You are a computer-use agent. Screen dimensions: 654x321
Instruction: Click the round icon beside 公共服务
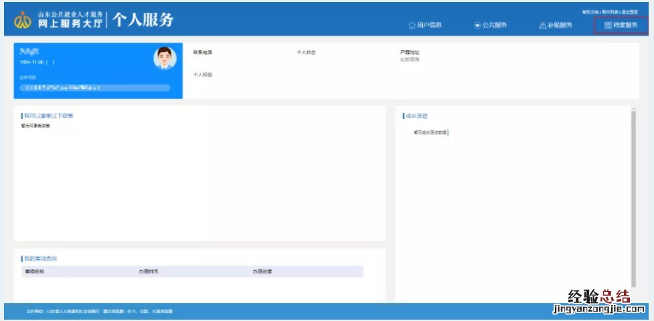click(x=477, y=25)
